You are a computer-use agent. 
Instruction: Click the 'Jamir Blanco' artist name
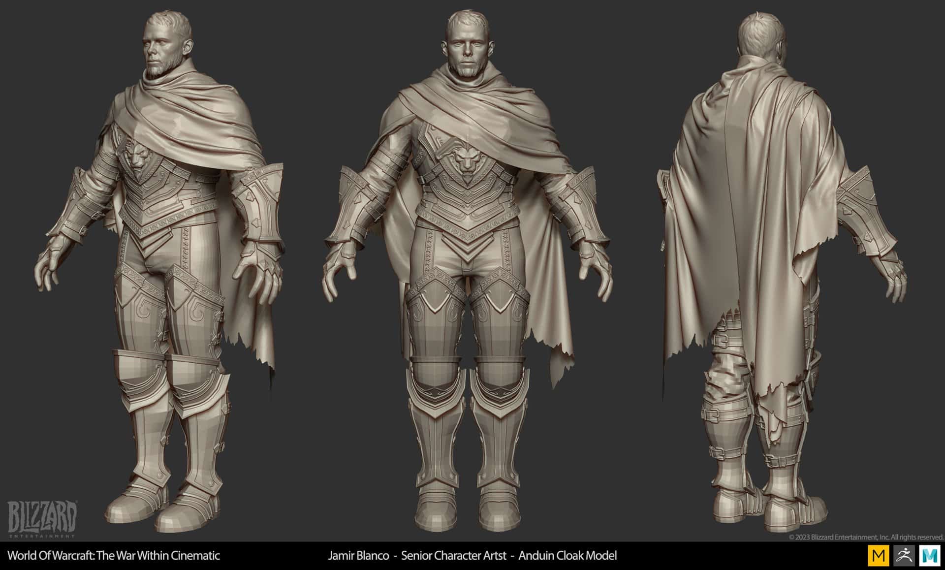pyautogui.click(x=359, y=556)
